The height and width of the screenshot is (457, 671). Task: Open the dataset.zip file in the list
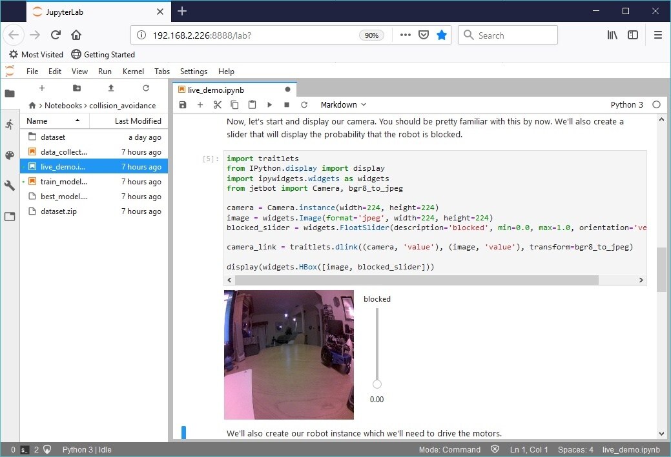click(x=59, y=211)
